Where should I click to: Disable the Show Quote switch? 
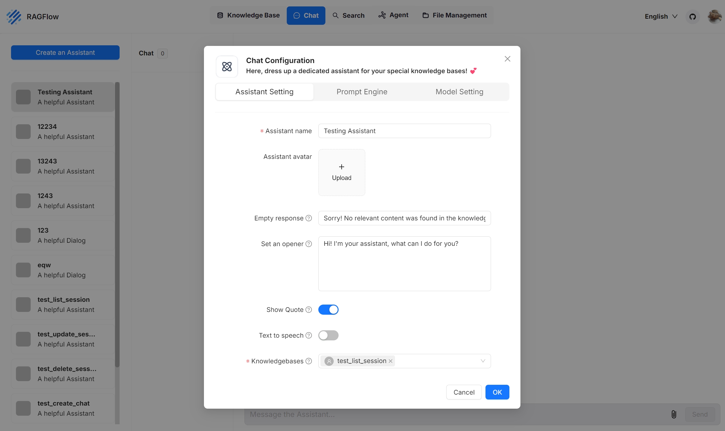point(328,310)
